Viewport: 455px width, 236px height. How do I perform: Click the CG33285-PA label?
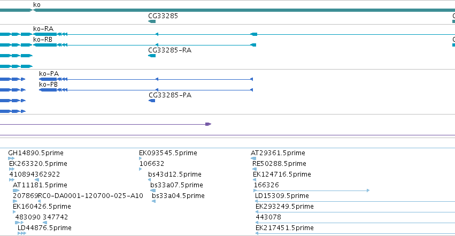tap(170, 95)
